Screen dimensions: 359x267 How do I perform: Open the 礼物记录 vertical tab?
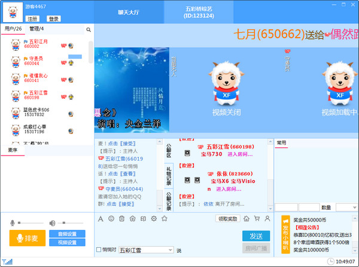click(169, 175)
